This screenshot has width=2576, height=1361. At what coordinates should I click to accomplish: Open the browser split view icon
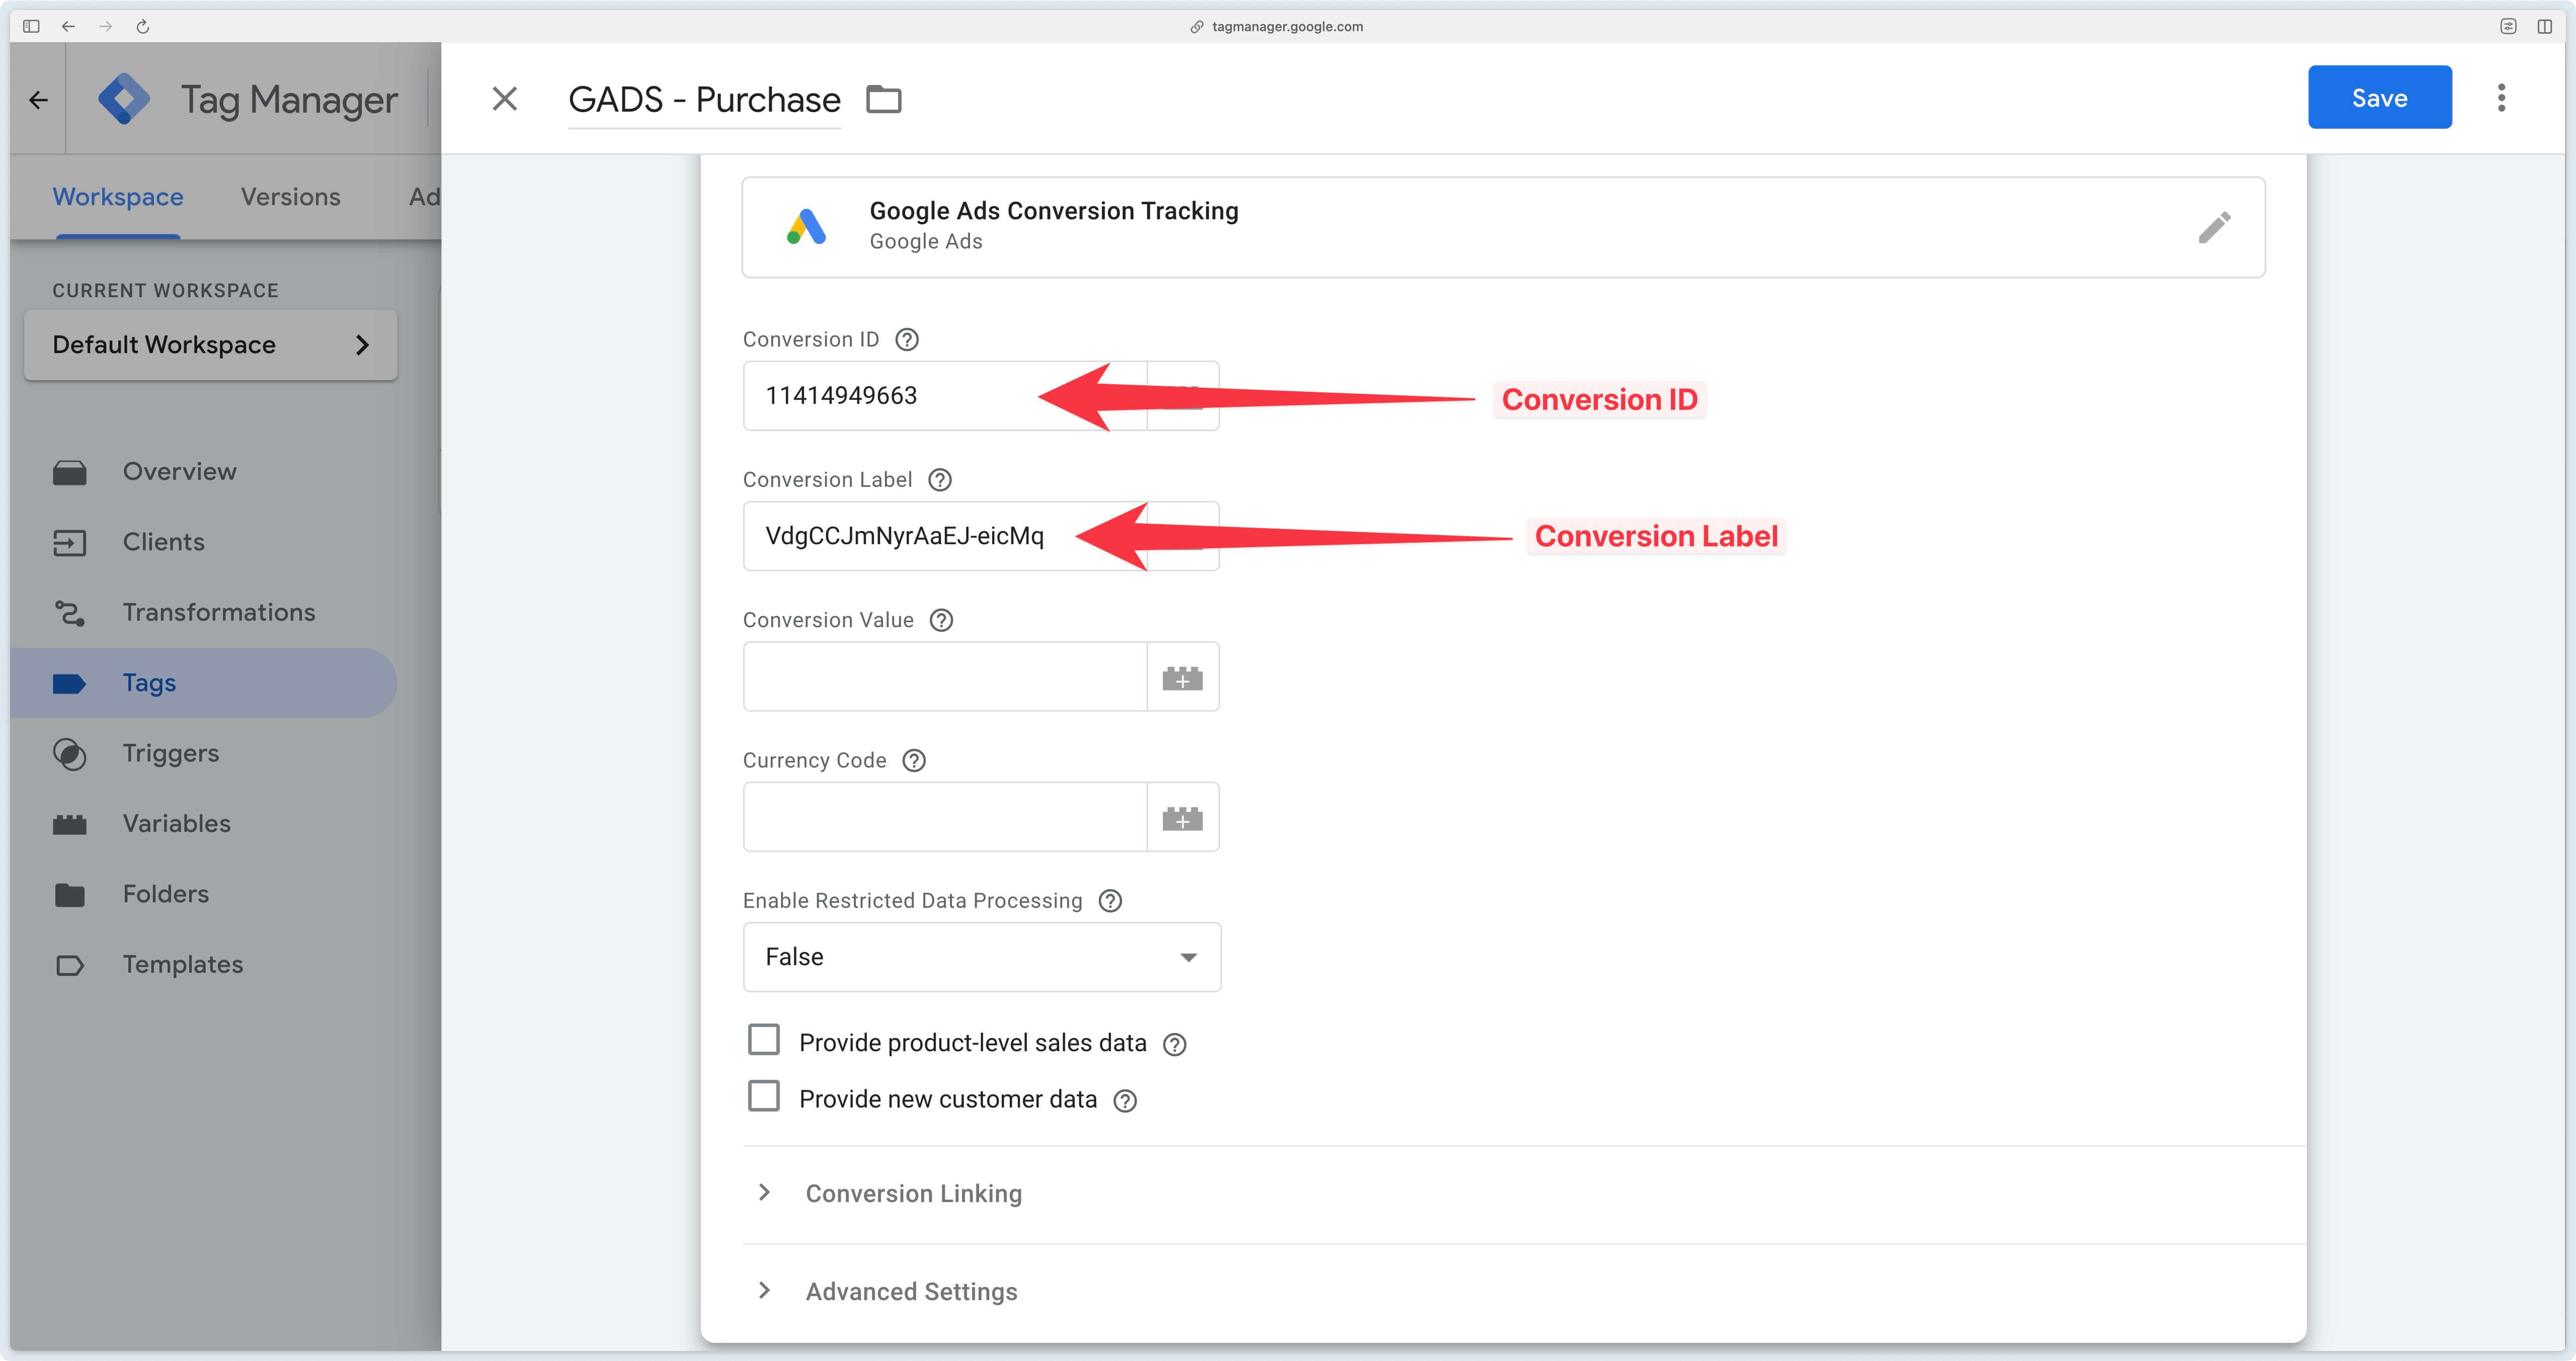click(2544, 26)
